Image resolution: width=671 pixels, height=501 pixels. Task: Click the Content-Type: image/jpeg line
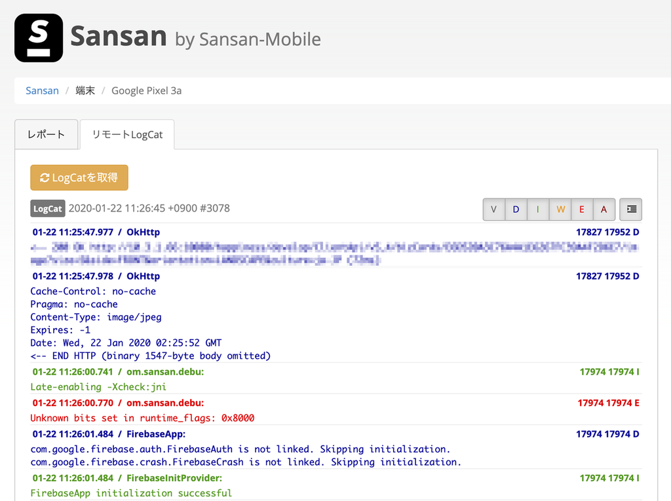tap(96, 317)
